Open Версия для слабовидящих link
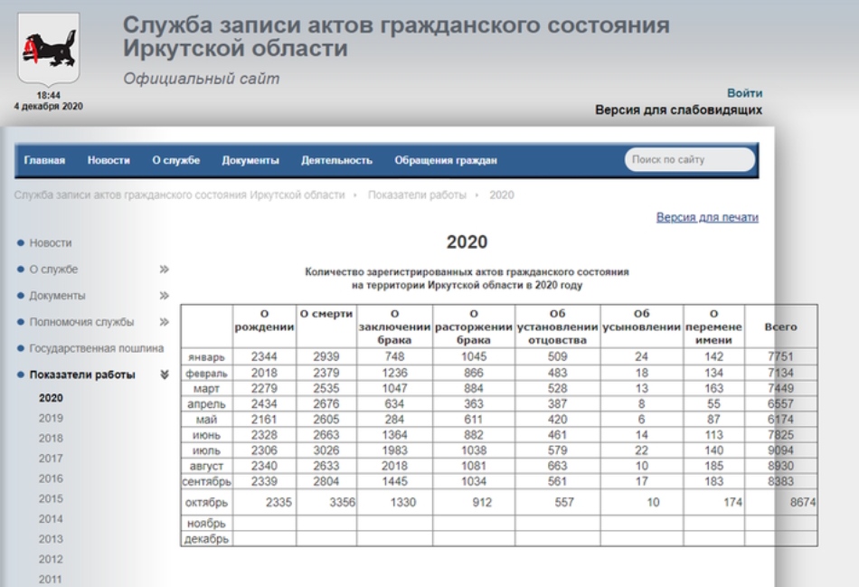859x587 pixels. pyautogui.click(x=678, y=109)
